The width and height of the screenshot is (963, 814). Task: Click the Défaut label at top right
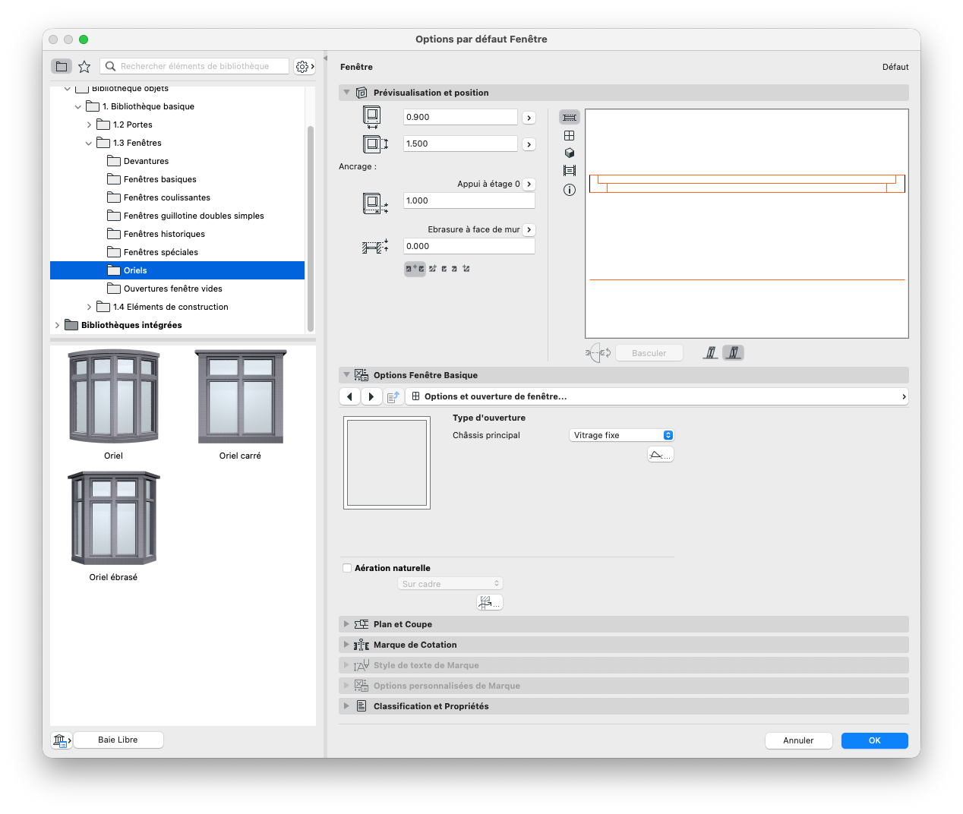pyautogui.click(x=895, y=67)
